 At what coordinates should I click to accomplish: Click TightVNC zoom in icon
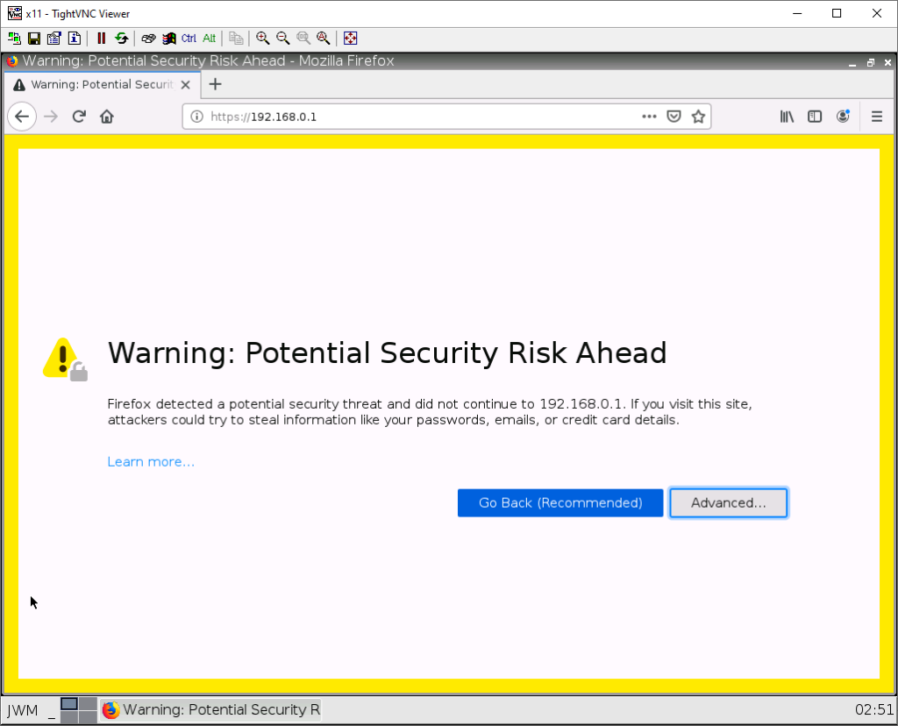[x=262, y=39]
